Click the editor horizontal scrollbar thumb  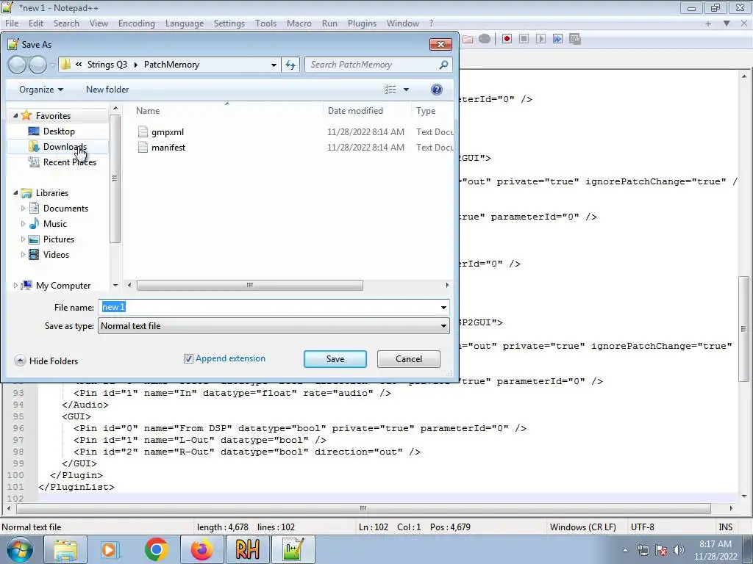pyautogui.click(x=363, y=508)
